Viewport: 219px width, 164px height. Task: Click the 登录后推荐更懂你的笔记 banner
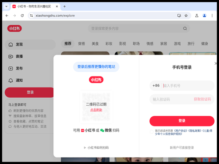pos(96,67)
